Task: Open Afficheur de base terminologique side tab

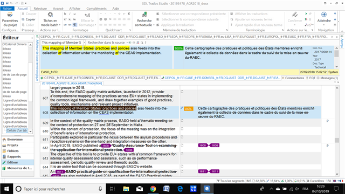Action: 37,58
